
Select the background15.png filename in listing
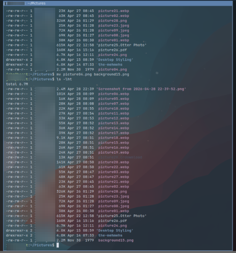[x=116, y=240]
